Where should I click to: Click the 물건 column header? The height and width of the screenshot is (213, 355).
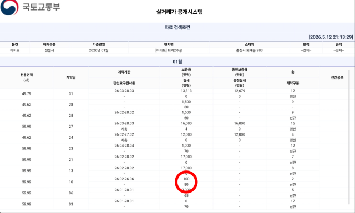click(15, 45)
